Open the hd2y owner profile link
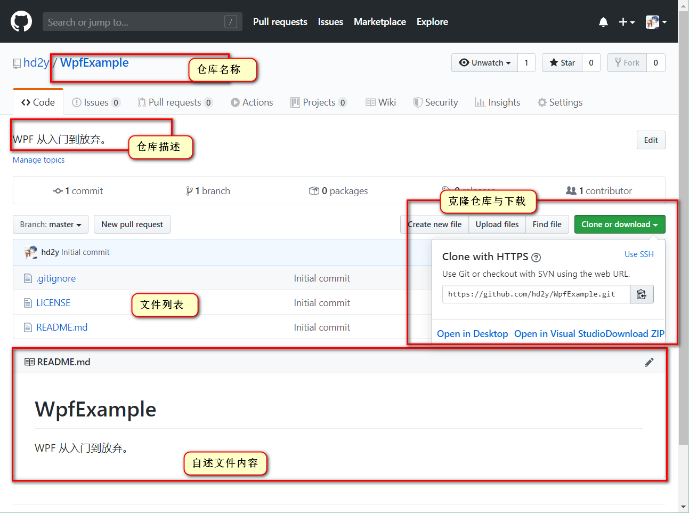Screen dimensions: 689x513 pos(36,62)
